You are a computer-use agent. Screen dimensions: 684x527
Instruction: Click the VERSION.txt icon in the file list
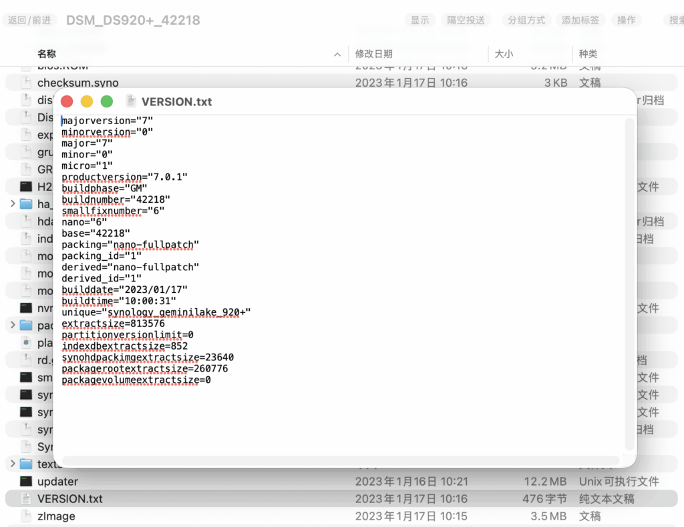[x=26, y=498]
